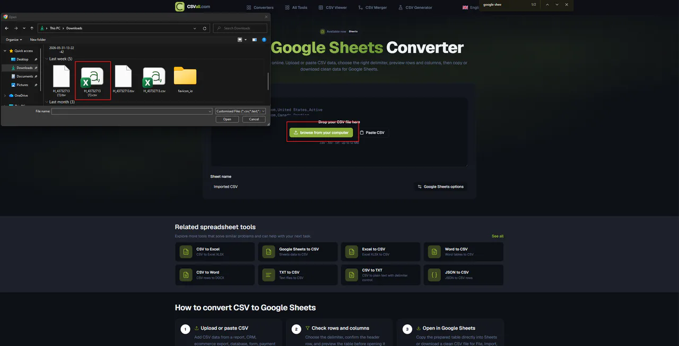This screenshot has width=679, height=346.
Task: Click browse from your computer button
Action: click(x=321, y=133)
